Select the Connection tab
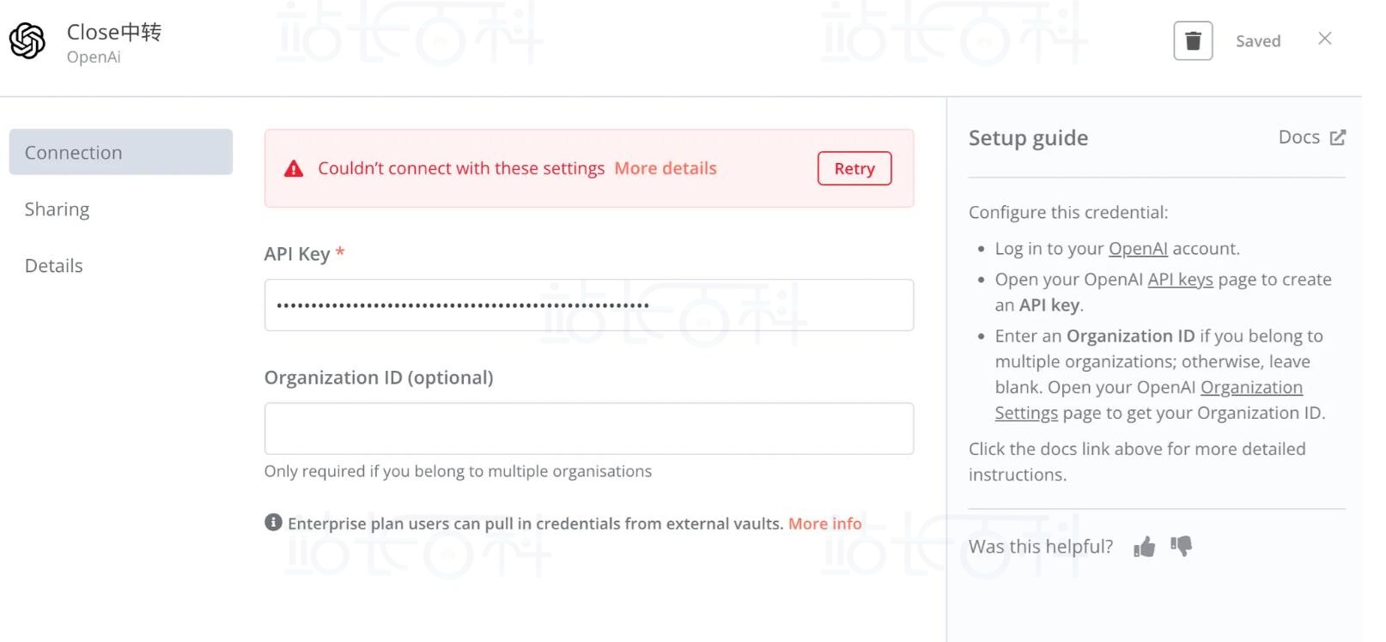 point(121,152)
